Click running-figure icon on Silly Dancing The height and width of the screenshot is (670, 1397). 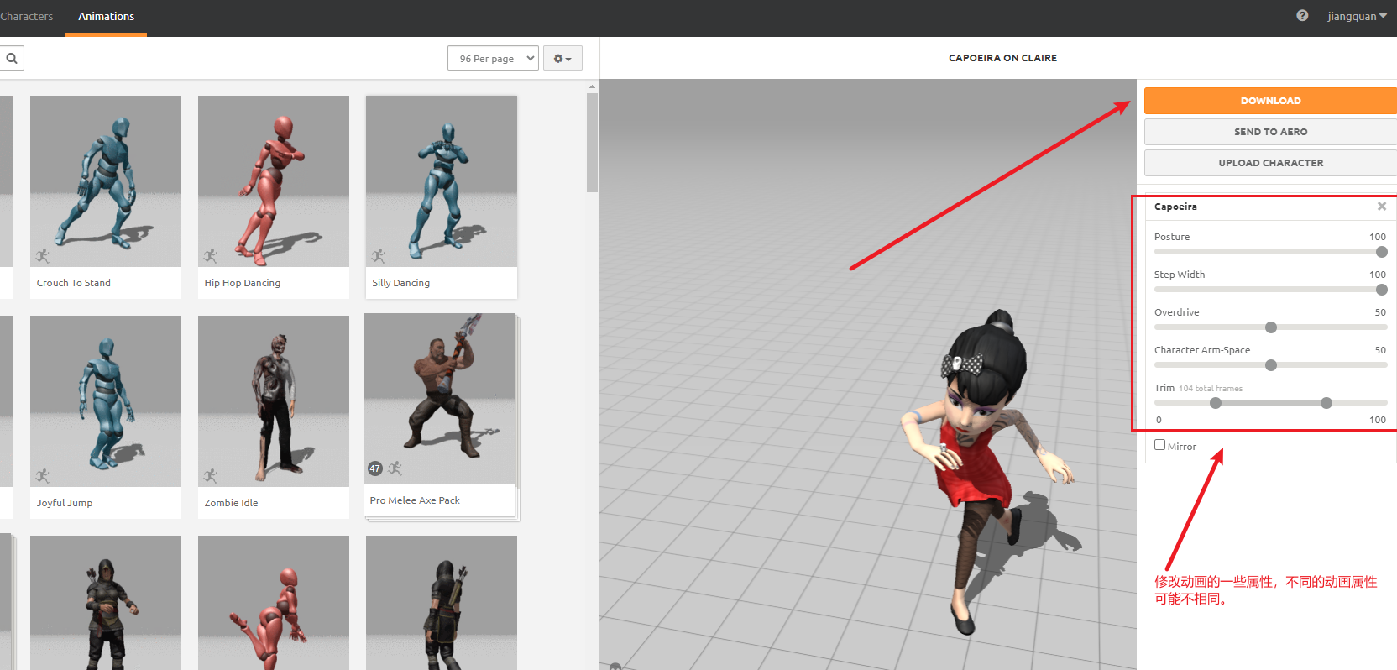[379, 255]
